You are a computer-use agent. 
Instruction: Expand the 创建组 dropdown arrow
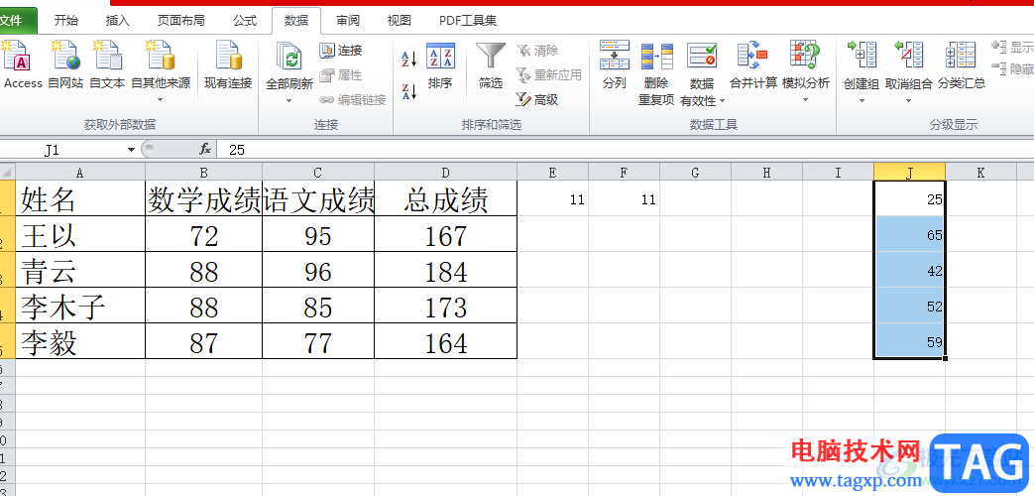coord(862,101)
